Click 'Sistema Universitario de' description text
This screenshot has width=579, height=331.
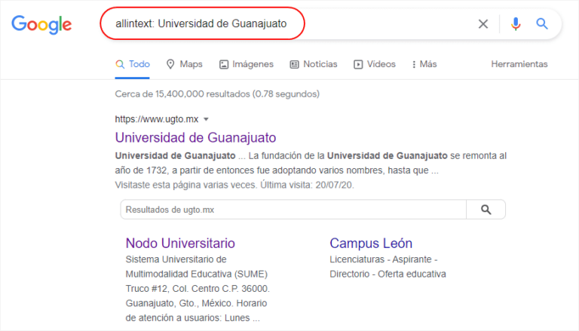(x=176, y=259)
